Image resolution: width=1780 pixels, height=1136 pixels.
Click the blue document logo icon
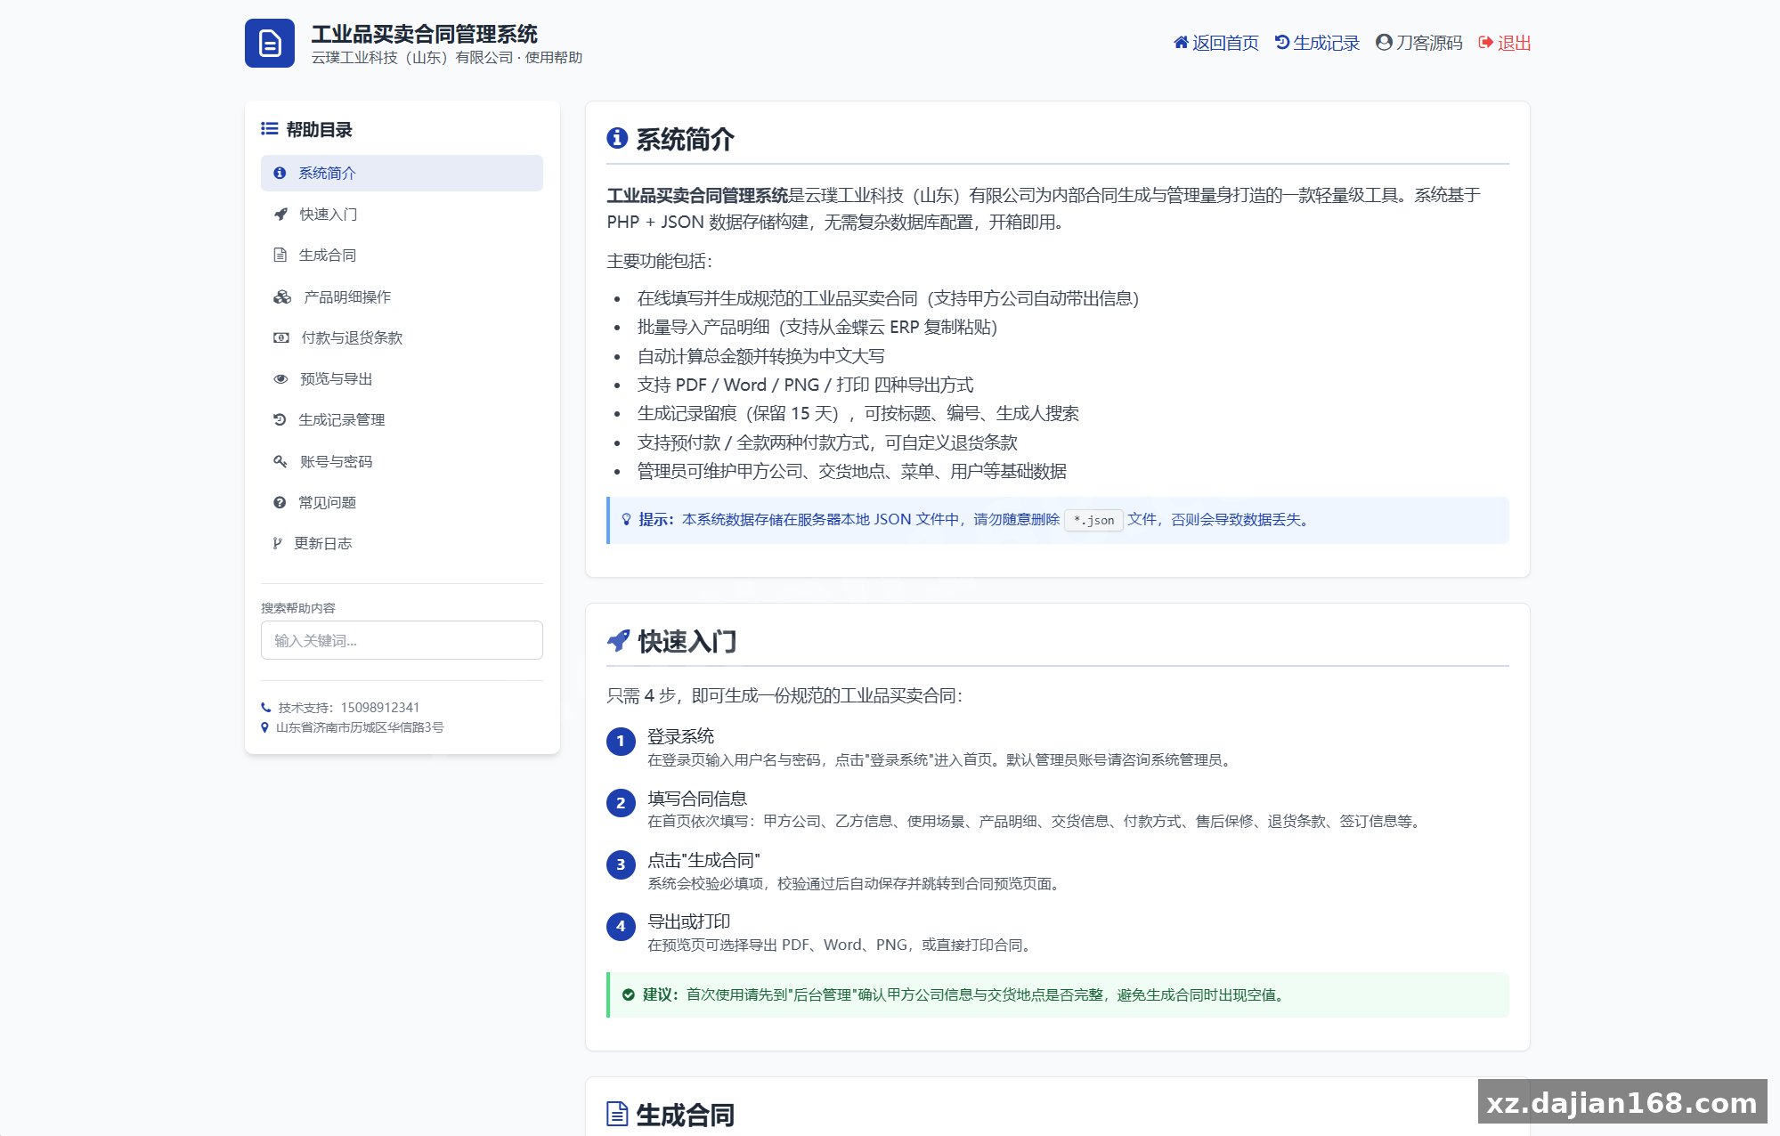[x=270, y=43]
